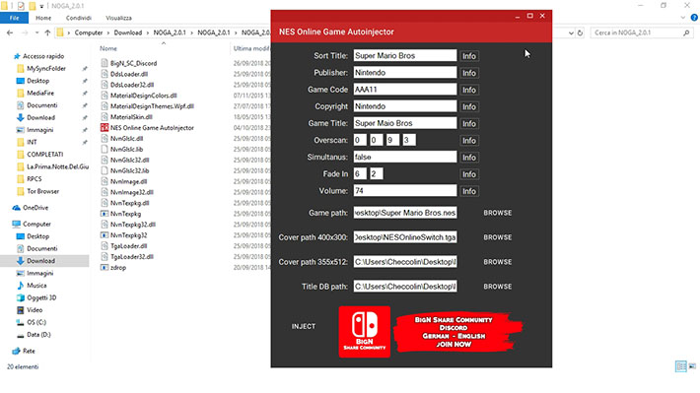Open MediaFire folder in sidebar
Viewport: 700px width, 393px height.
pos(40,94)
